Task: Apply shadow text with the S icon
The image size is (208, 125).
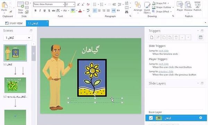Action: pyautogui.click(x=49, y=11)
